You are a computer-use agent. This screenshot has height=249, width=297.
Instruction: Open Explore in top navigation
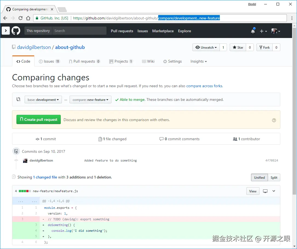(184, 31)
